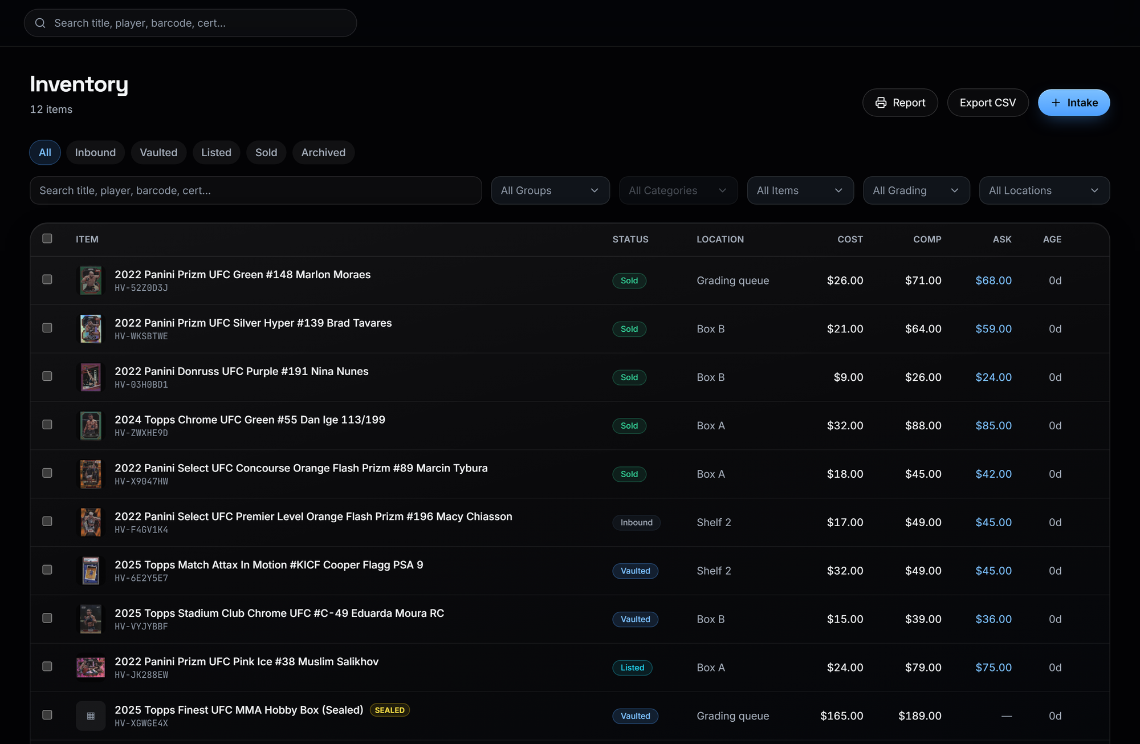Click the 12 items count text

tap(51, 109)
